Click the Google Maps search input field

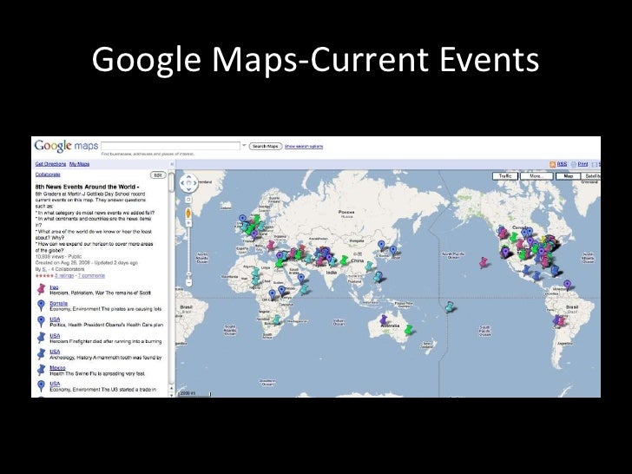point(170,146)
